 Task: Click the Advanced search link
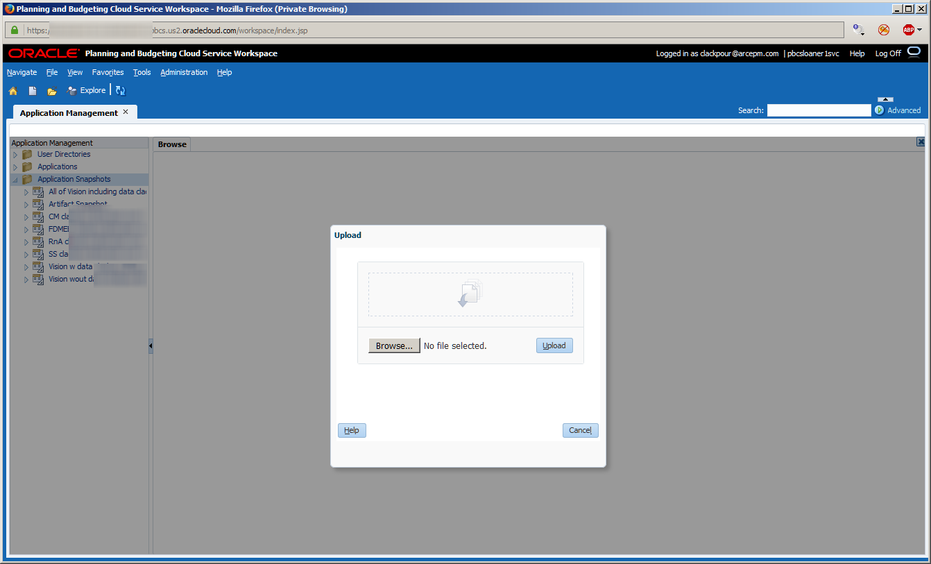pos(904,110)
